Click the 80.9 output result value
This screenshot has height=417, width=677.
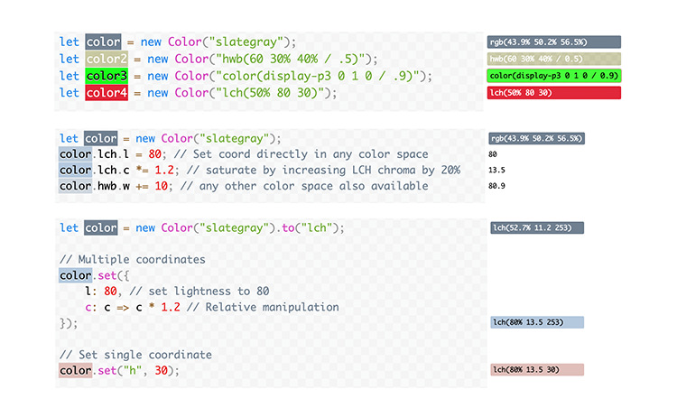point(496,186)
